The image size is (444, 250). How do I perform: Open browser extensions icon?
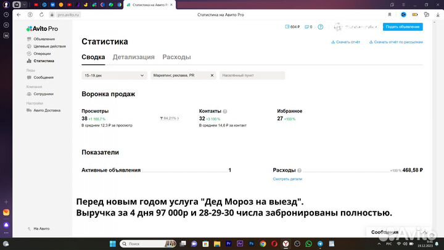tap(427, 15)
